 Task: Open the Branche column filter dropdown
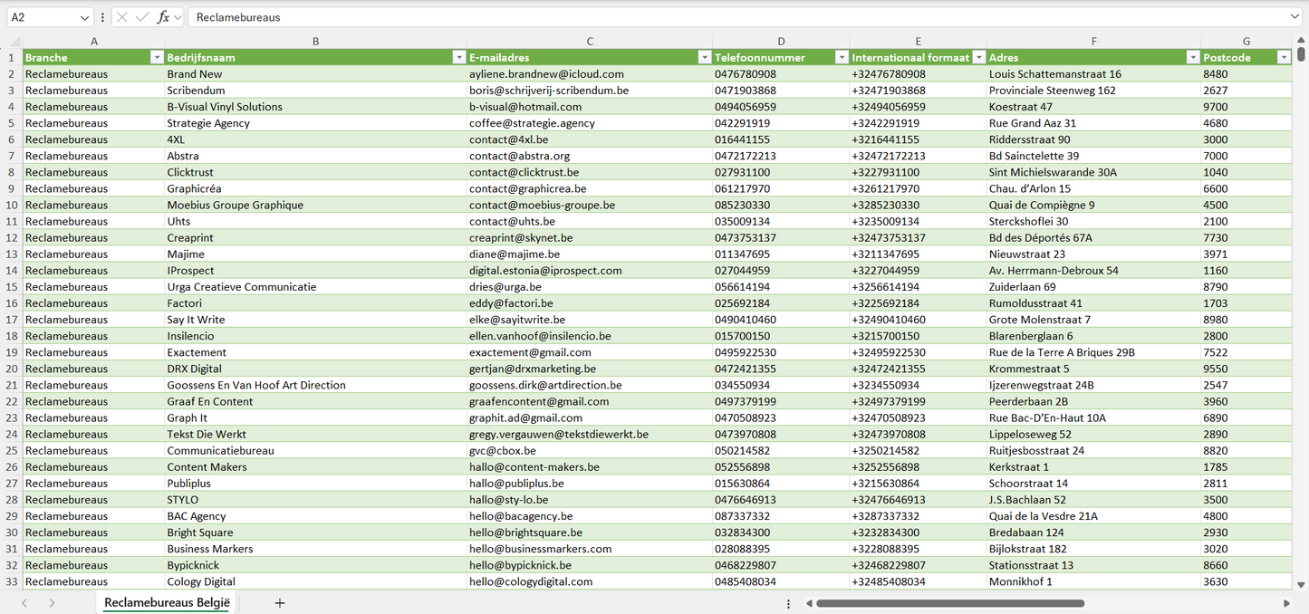[x=156, y=58]
